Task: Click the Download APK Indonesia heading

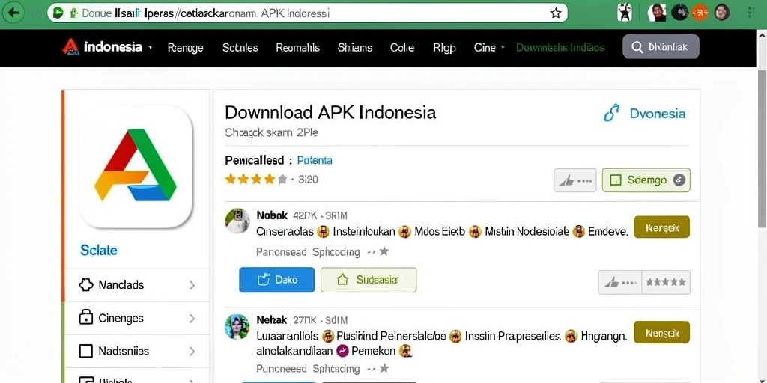Action: click(330, 112)
